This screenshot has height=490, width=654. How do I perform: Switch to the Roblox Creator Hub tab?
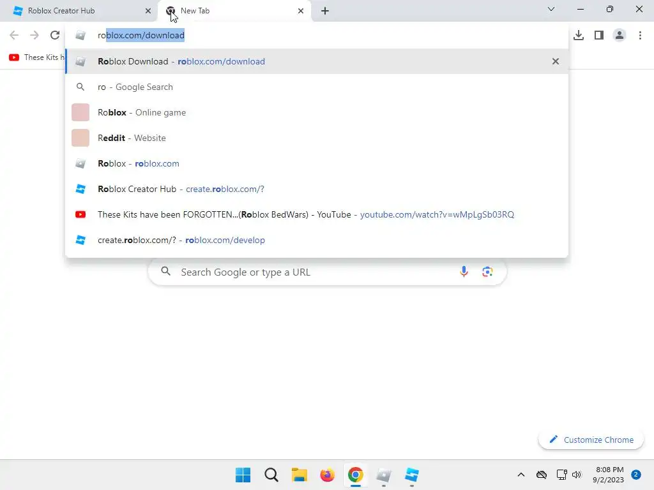[x=79, y=11]
